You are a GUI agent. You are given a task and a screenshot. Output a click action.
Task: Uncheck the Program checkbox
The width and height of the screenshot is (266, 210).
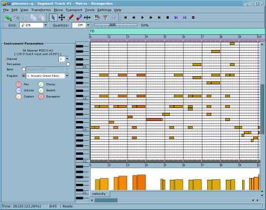(24, 76)
